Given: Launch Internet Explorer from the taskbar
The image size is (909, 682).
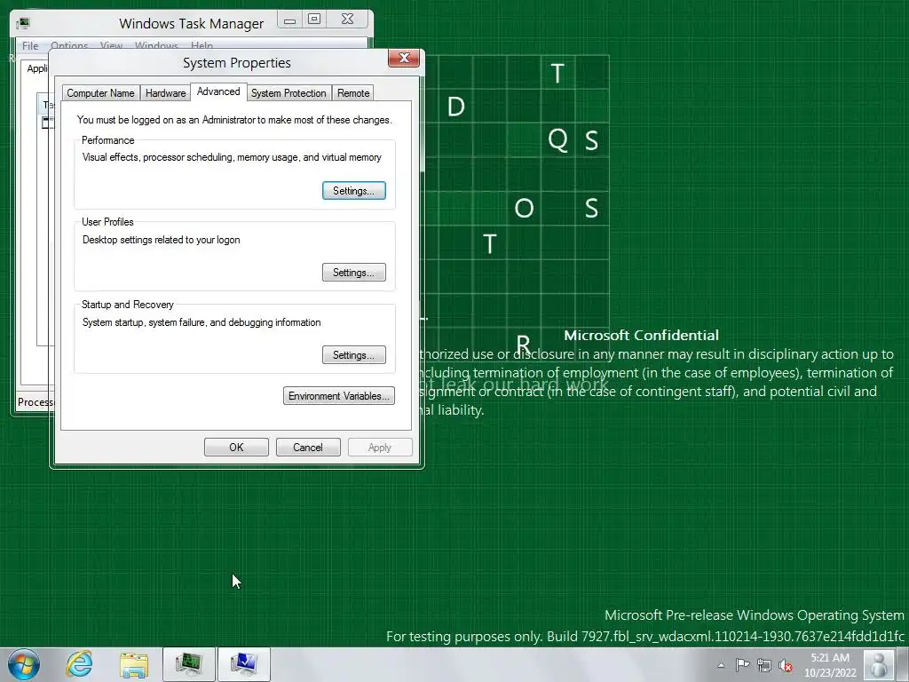Looking at the screenshot, I should (79, 664).
